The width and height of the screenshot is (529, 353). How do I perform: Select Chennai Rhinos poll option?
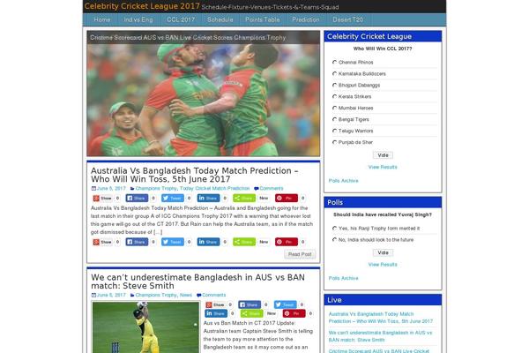click(335, 62)
